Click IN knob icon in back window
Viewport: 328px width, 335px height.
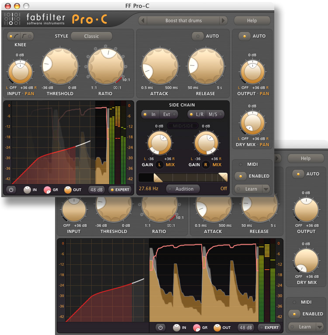pyautogui.click(x=176, y=328)
